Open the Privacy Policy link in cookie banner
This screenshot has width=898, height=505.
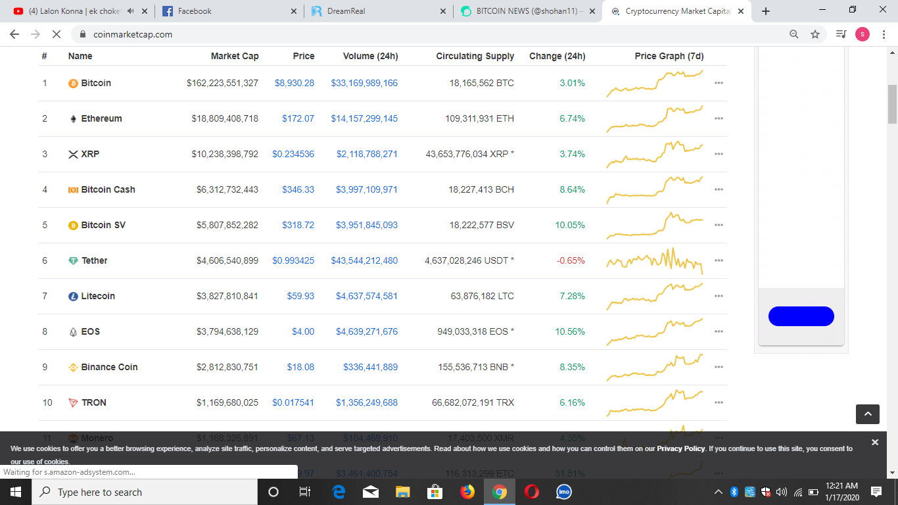coord(680,448)
